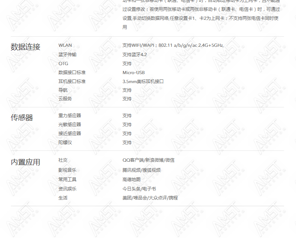
Task: Click the 陀螺仪 label
Action: 65,142
